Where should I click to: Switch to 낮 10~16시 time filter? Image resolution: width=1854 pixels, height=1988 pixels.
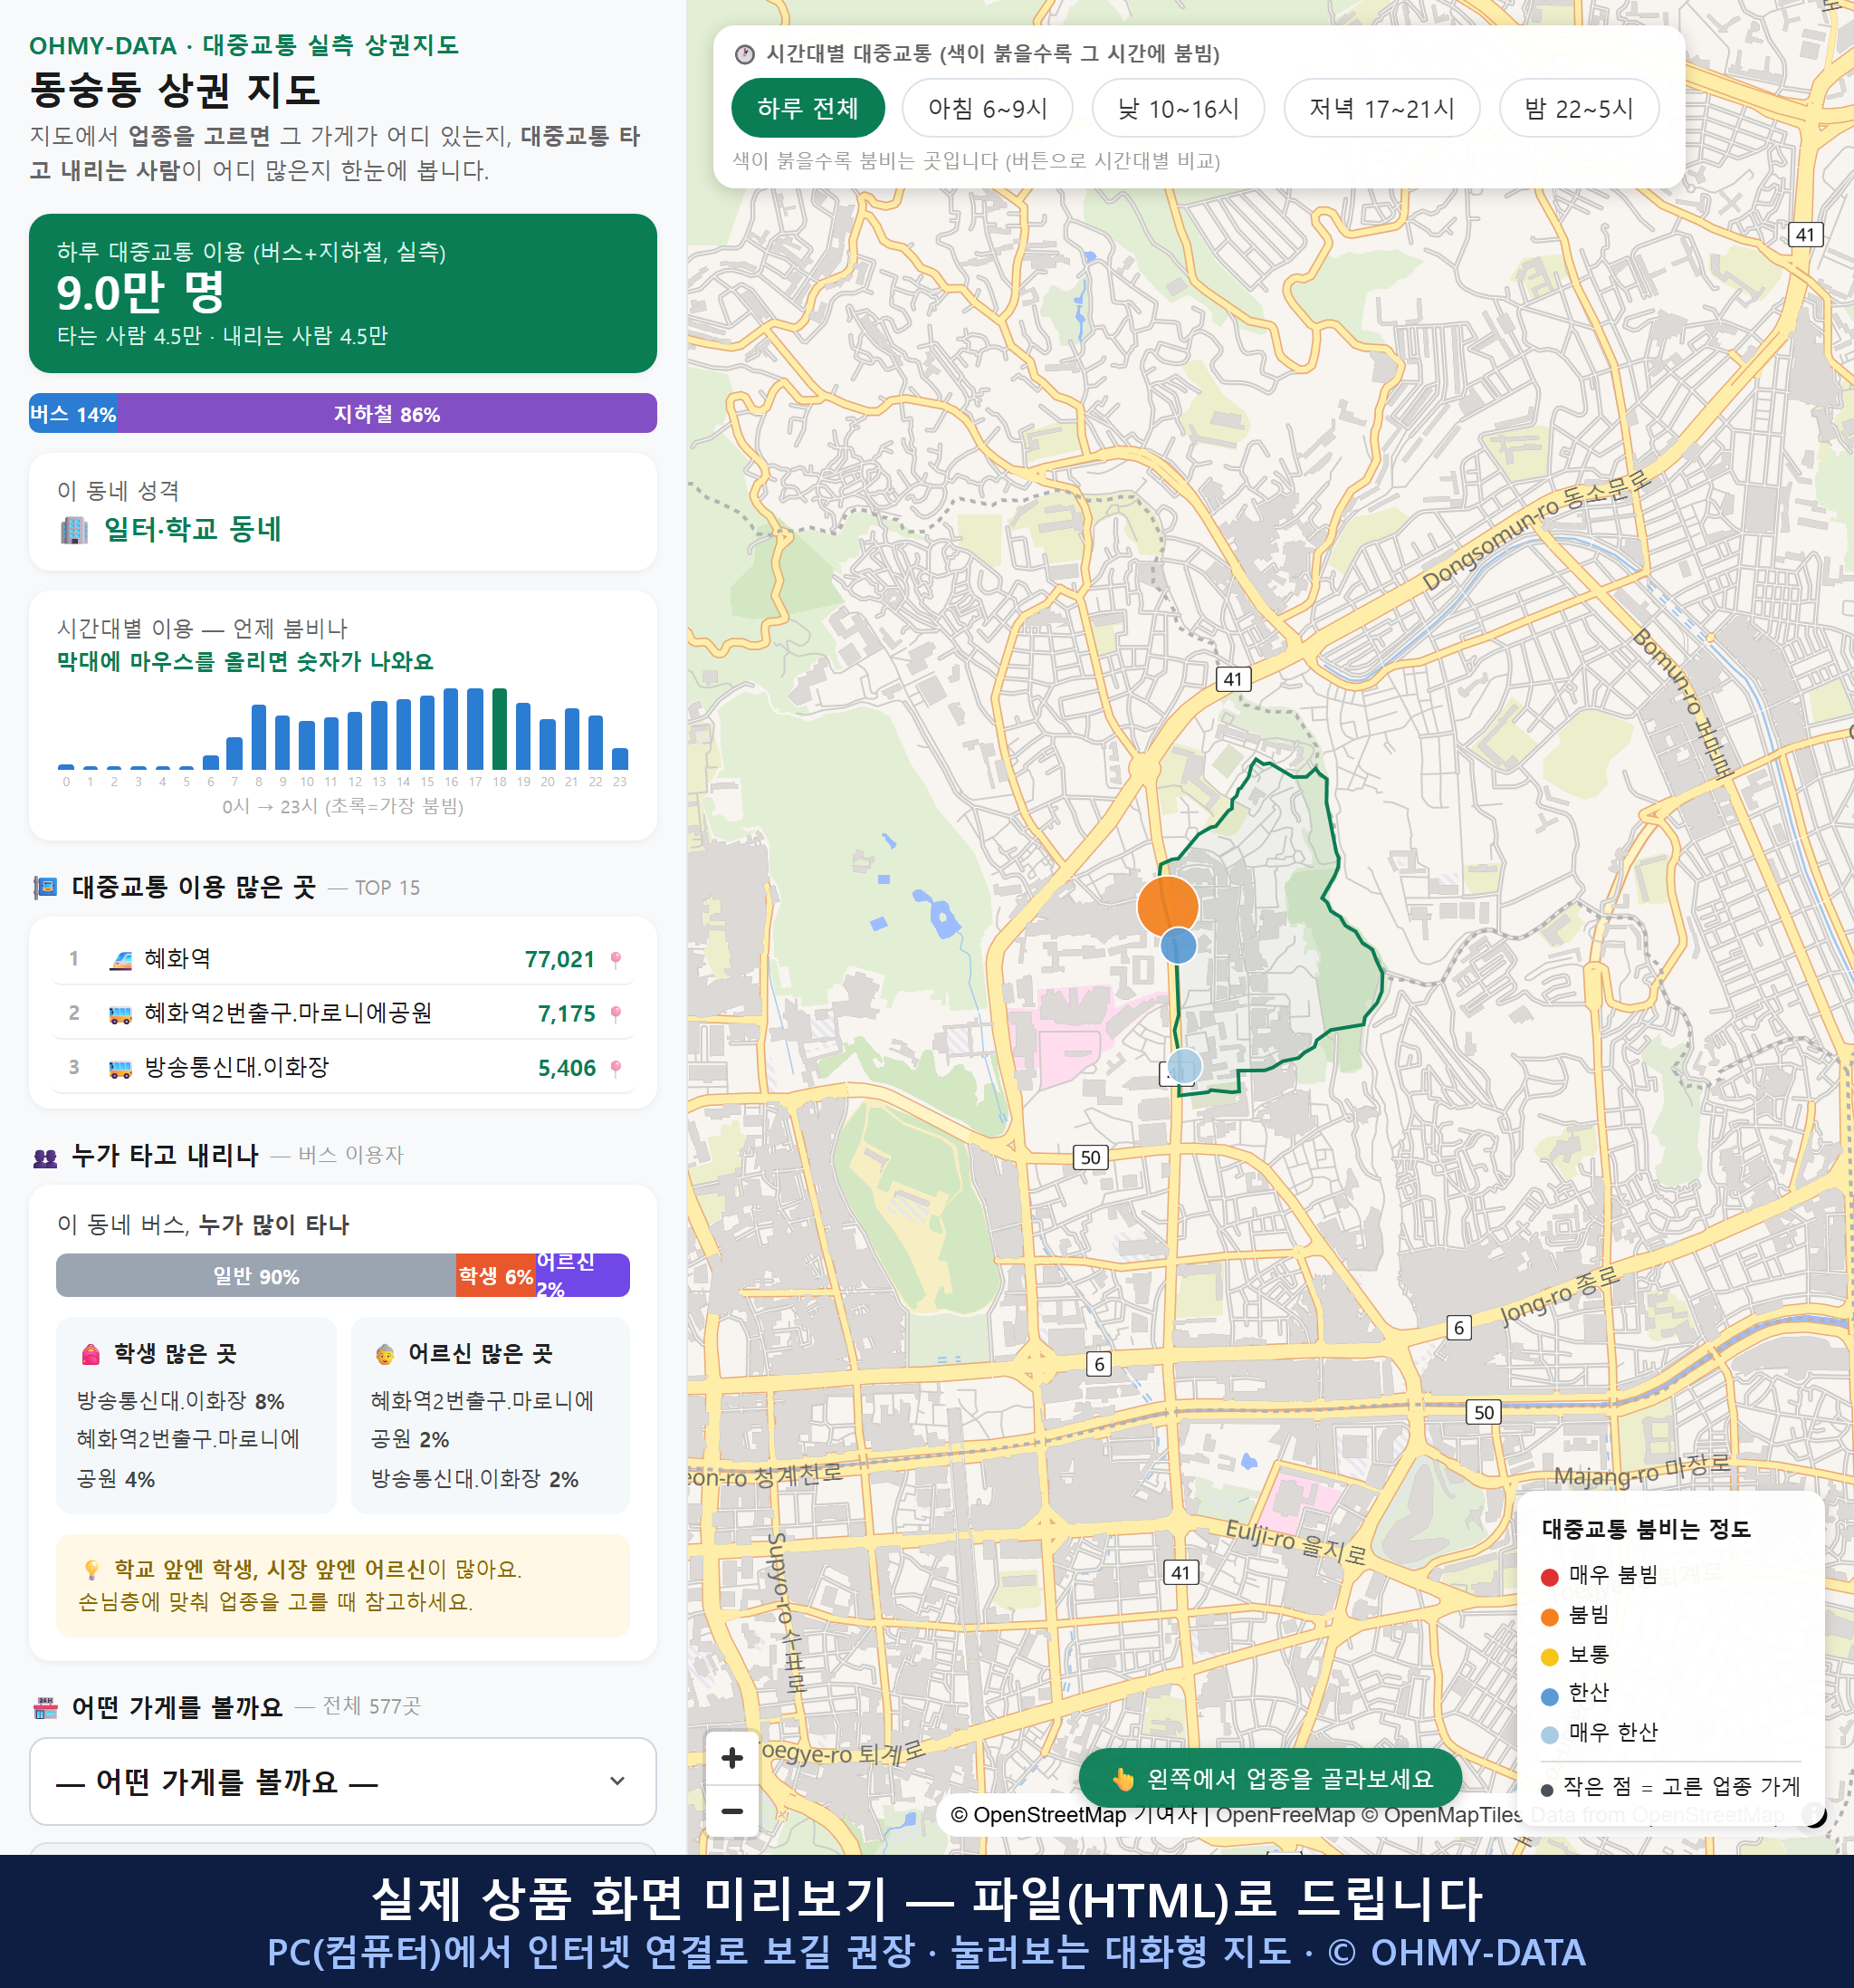[x=1178, y=108]
